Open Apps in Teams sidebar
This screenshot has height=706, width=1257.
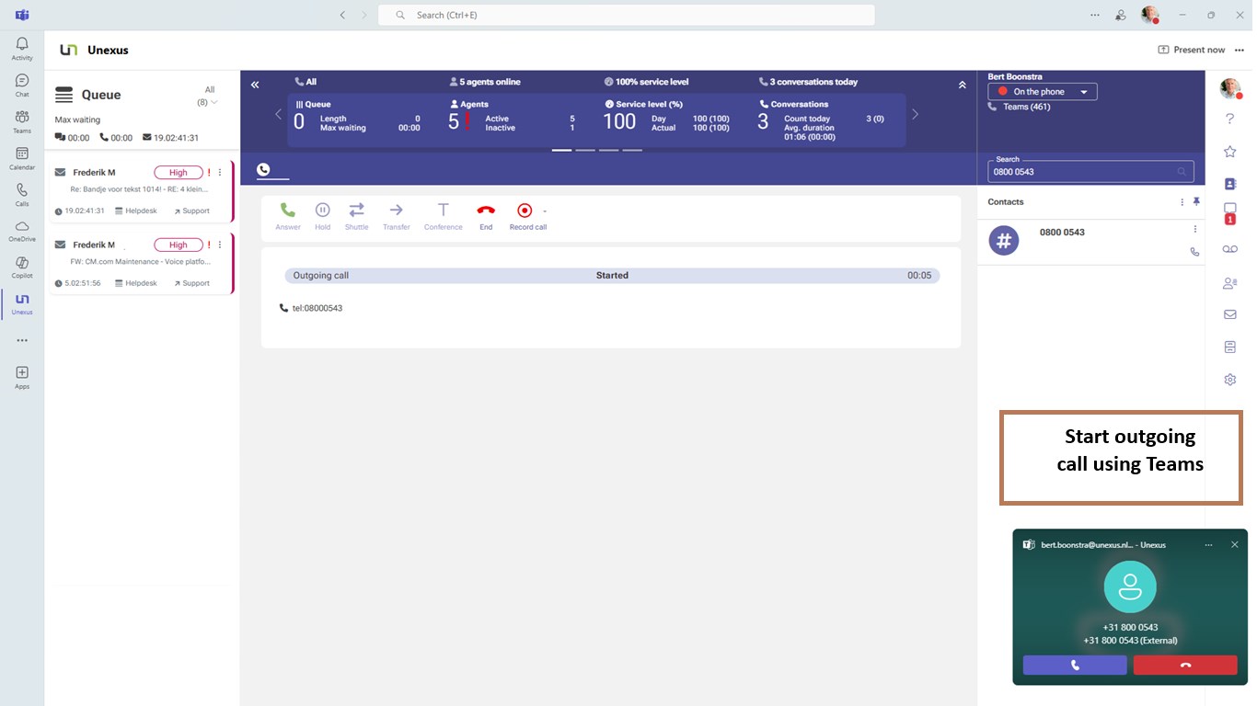pyautogui.click(x=22, y=378)
